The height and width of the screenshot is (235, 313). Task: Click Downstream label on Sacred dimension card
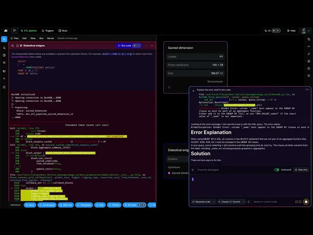pyautogui.click(x=215, y=82)
